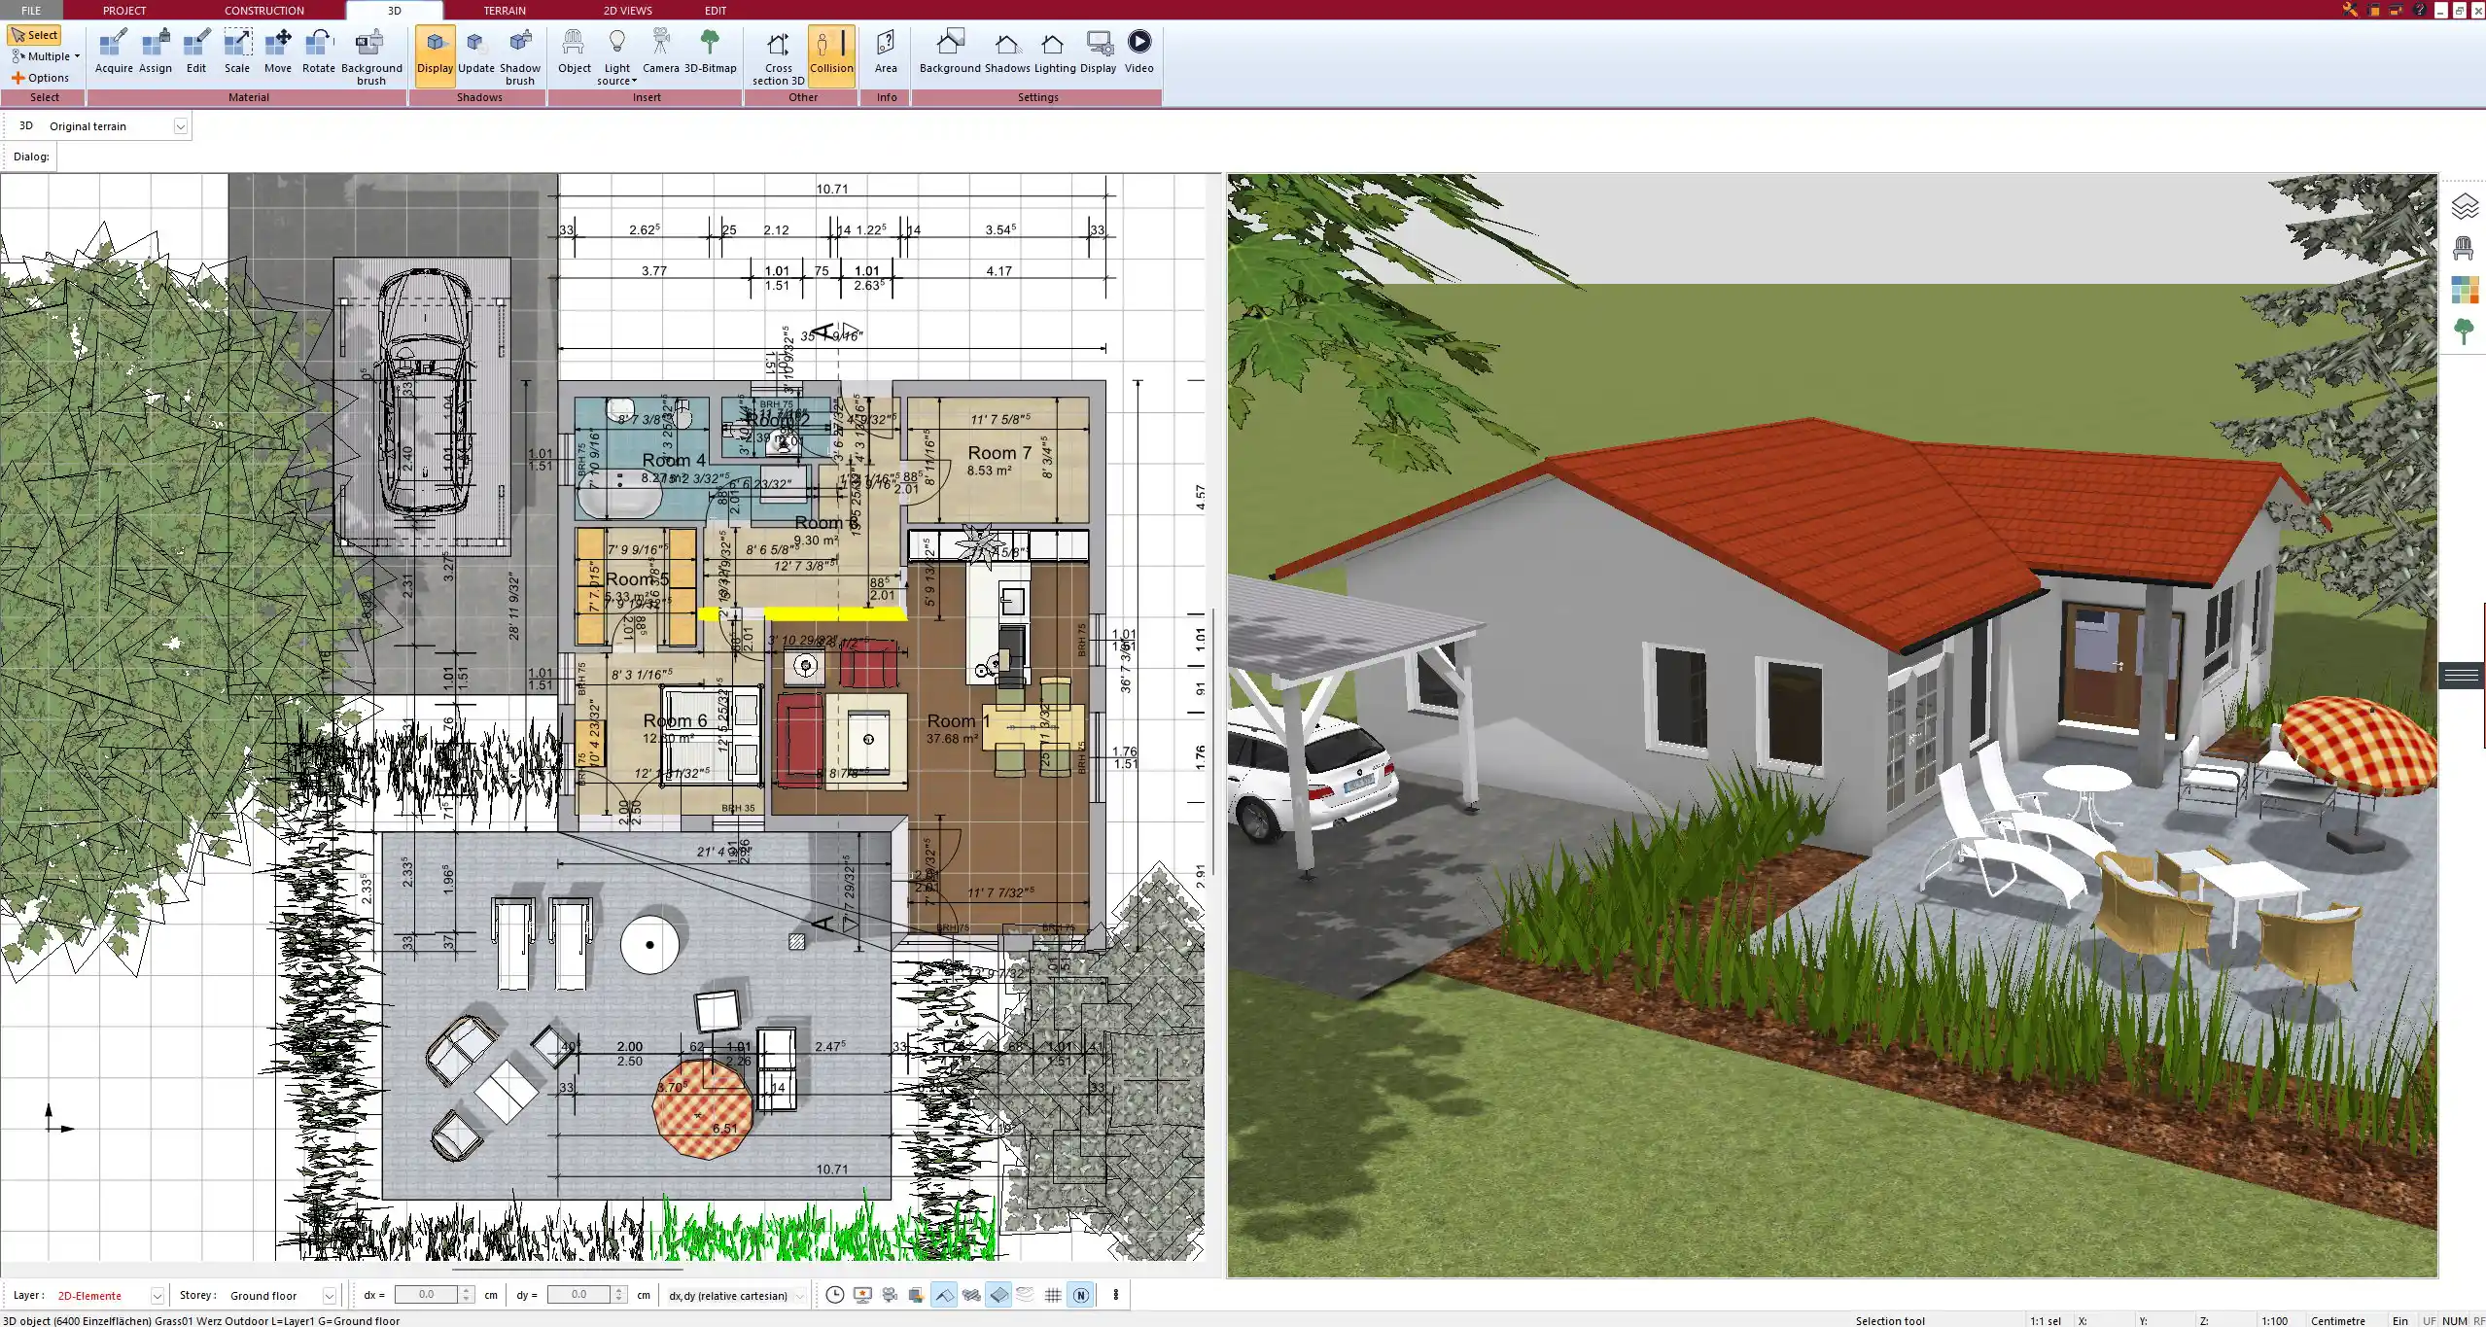The height and width of the screenshot is (1327, 2486).
Task: Open the CONSTRUCTION ribbon tab
Action: 263,11
